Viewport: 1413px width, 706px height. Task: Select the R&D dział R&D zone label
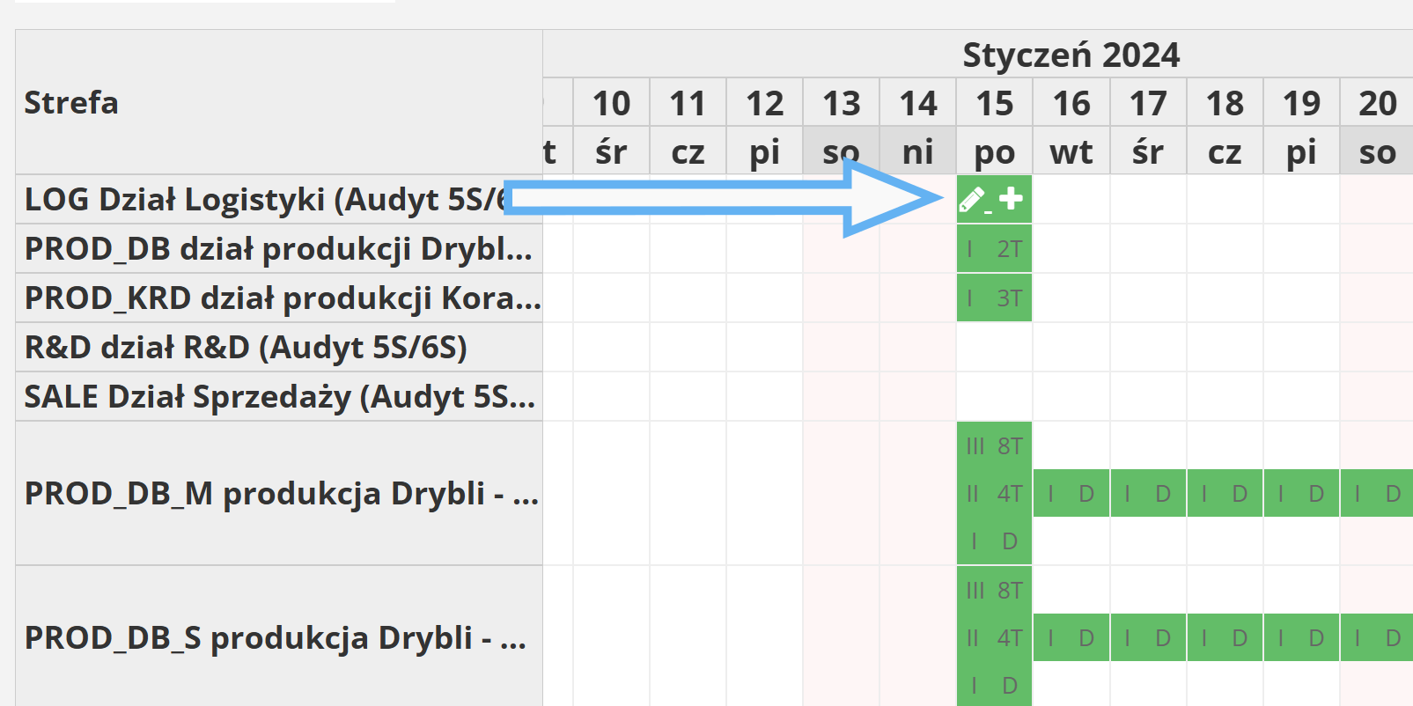246,348
